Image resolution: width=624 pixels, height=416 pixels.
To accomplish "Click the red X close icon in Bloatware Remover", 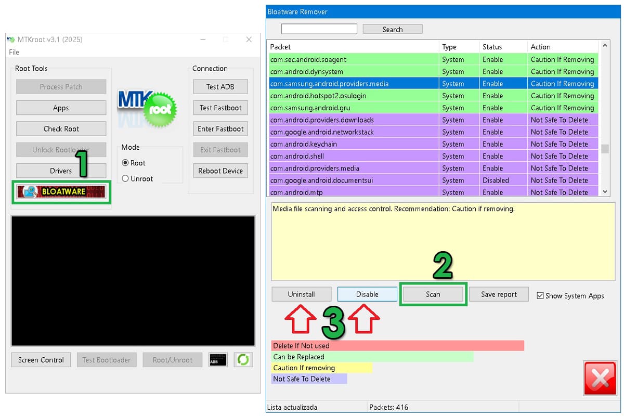I will coord(600,378).
